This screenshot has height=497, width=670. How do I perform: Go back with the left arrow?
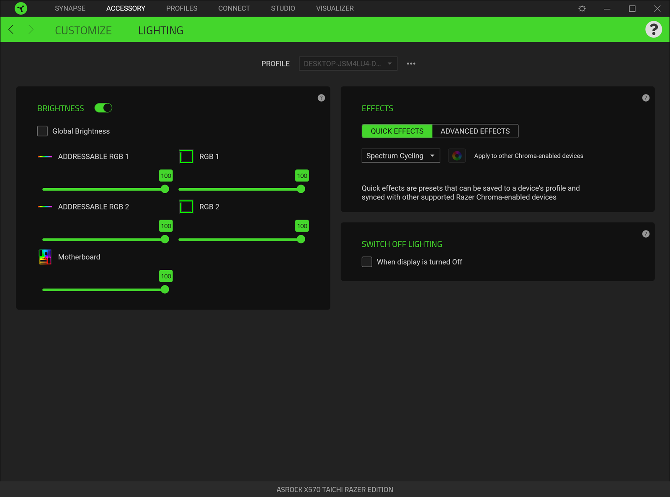click(x=11, y=29)
